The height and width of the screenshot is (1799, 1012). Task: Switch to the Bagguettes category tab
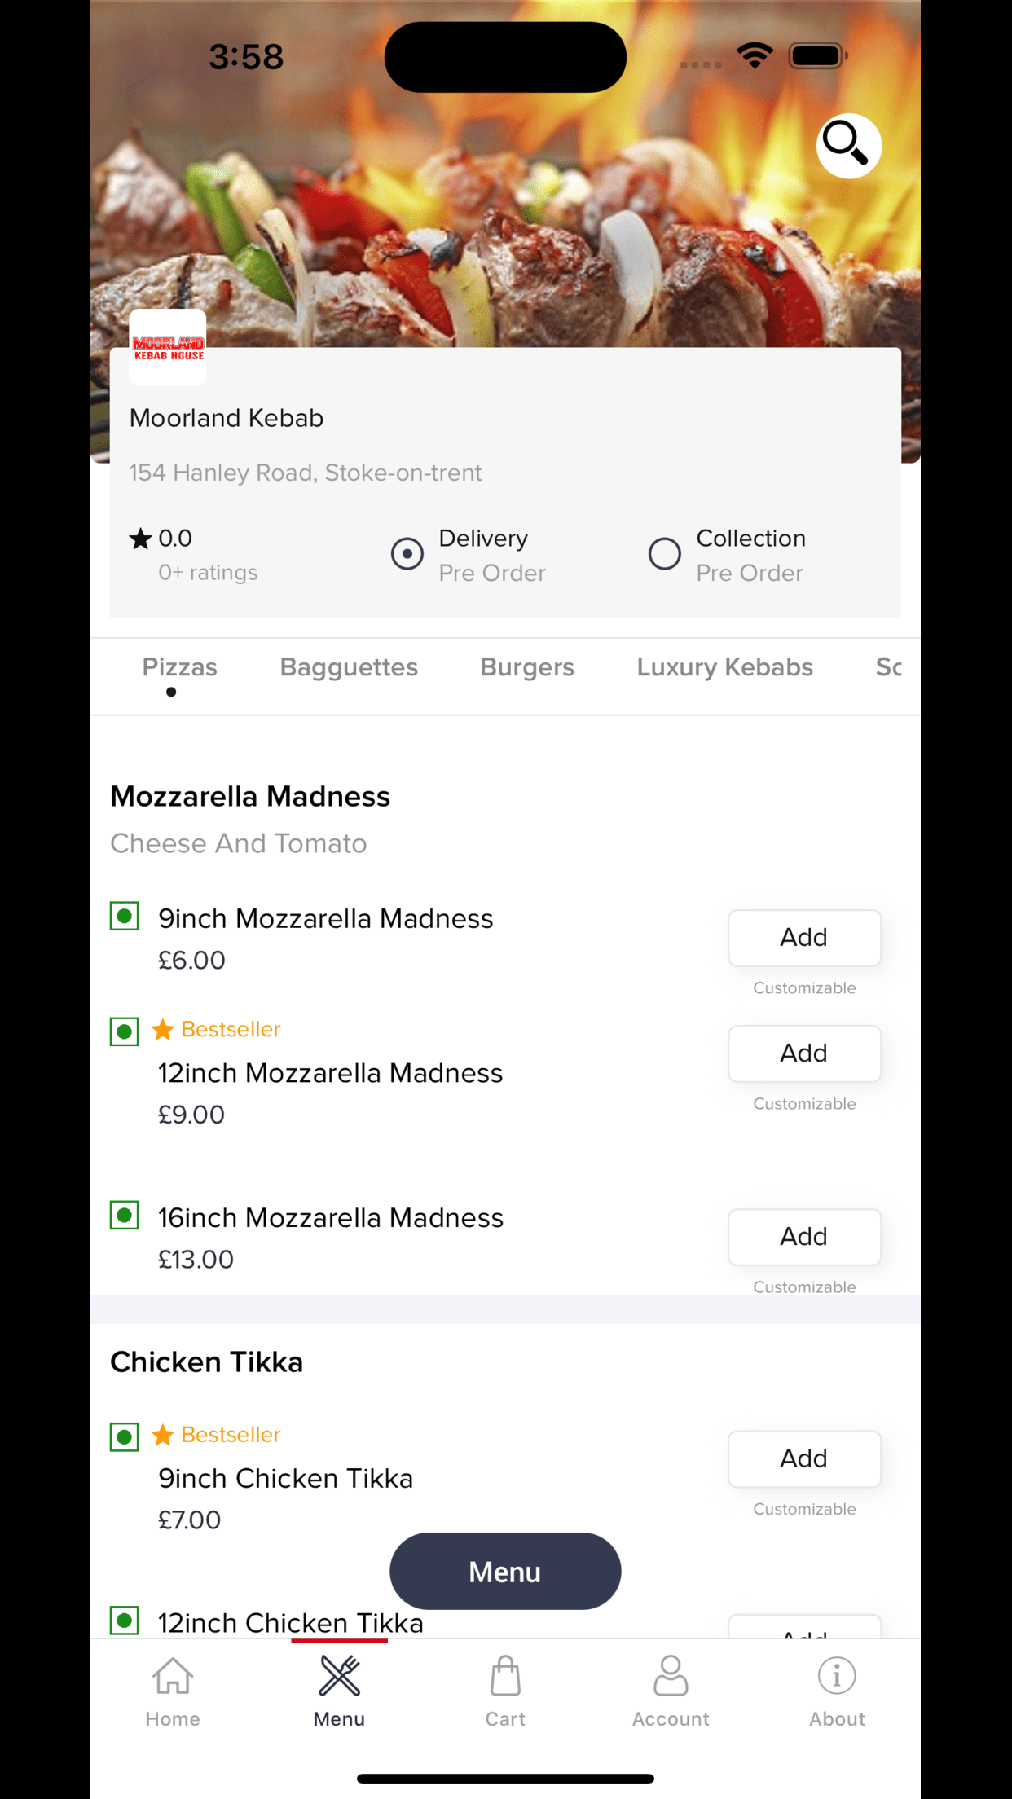[x=349, y=667]
